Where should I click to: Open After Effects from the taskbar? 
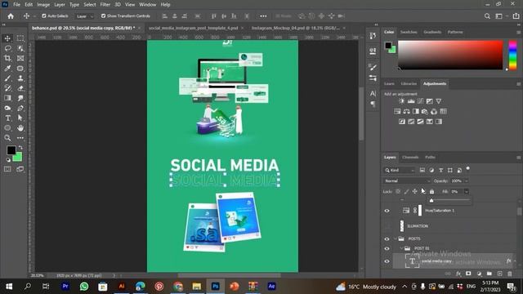point(271,287)
